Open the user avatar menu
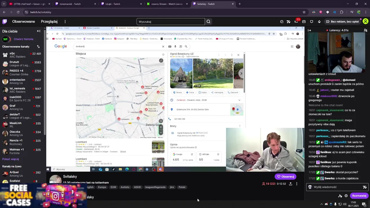 (365, 21)
